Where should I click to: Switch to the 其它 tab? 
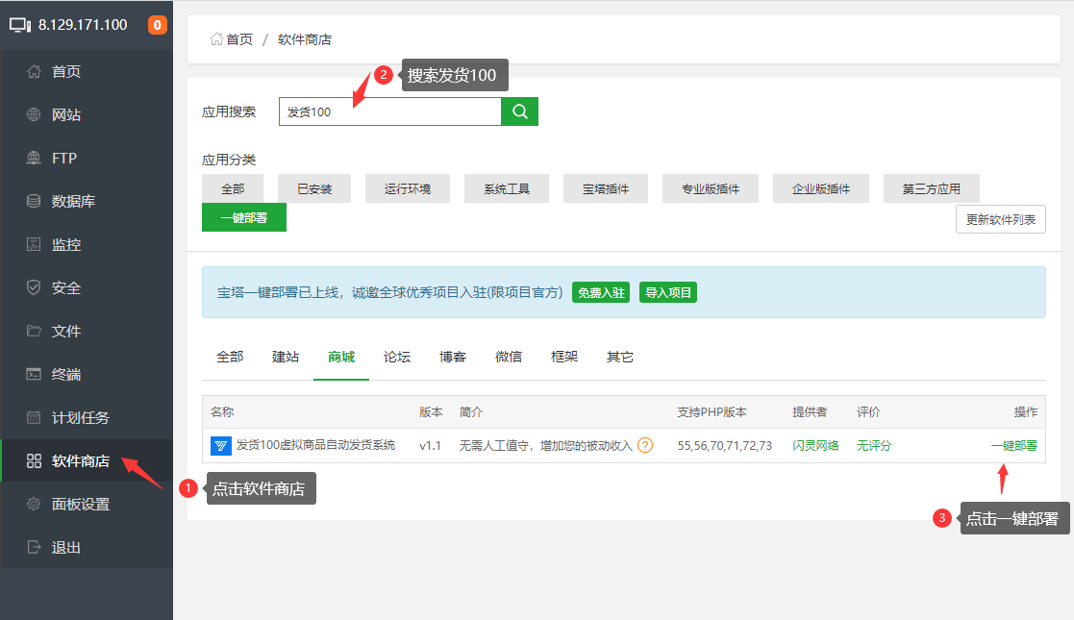620,357
